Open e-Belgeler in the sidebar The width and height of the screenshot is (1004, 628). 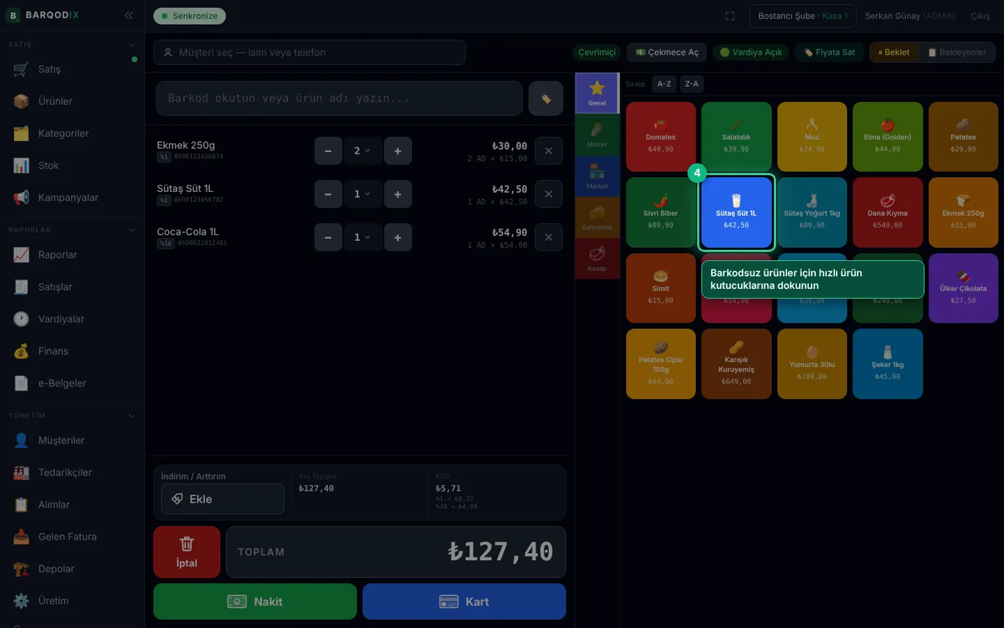click(72, 383)
